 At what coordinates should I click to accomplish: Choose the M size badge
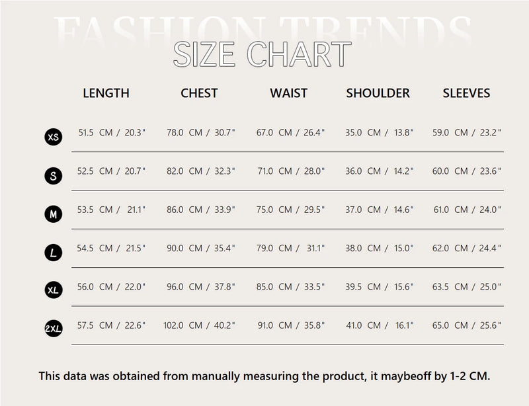[54, 214]
